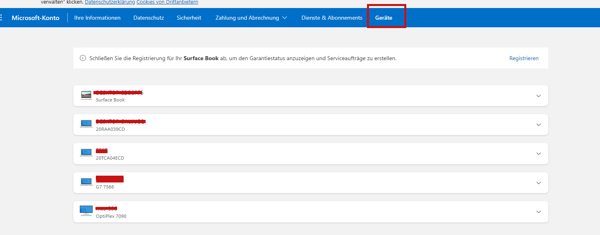Screen dimensions: 600x235
Task: Go to Ihre Informationen tab
Action: click(x=97, y=18)
